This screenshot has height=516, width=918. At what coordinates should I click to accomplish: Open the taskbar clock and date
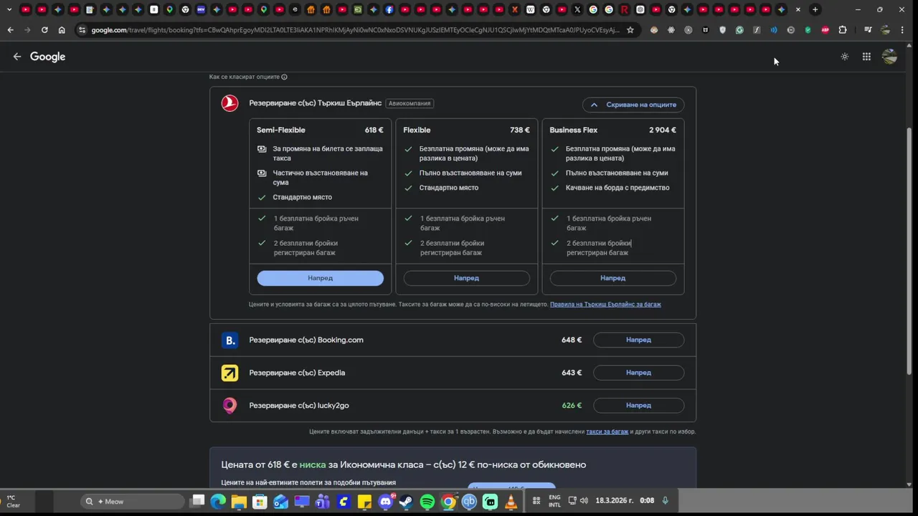click(x=624, y=500)
